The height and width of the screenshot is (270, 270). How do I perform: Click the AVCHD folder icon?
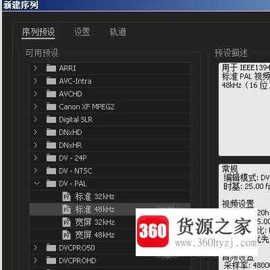click(51, 93)
